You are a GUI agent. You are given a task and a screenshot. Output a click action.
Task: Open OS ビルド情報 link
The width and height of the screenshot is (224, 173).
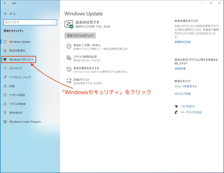tap(183, 94)
